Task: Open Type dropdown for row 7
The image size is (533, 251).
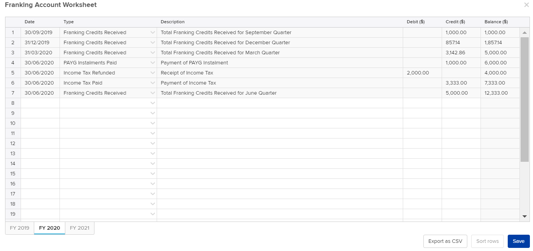Action: pos(153,93)
